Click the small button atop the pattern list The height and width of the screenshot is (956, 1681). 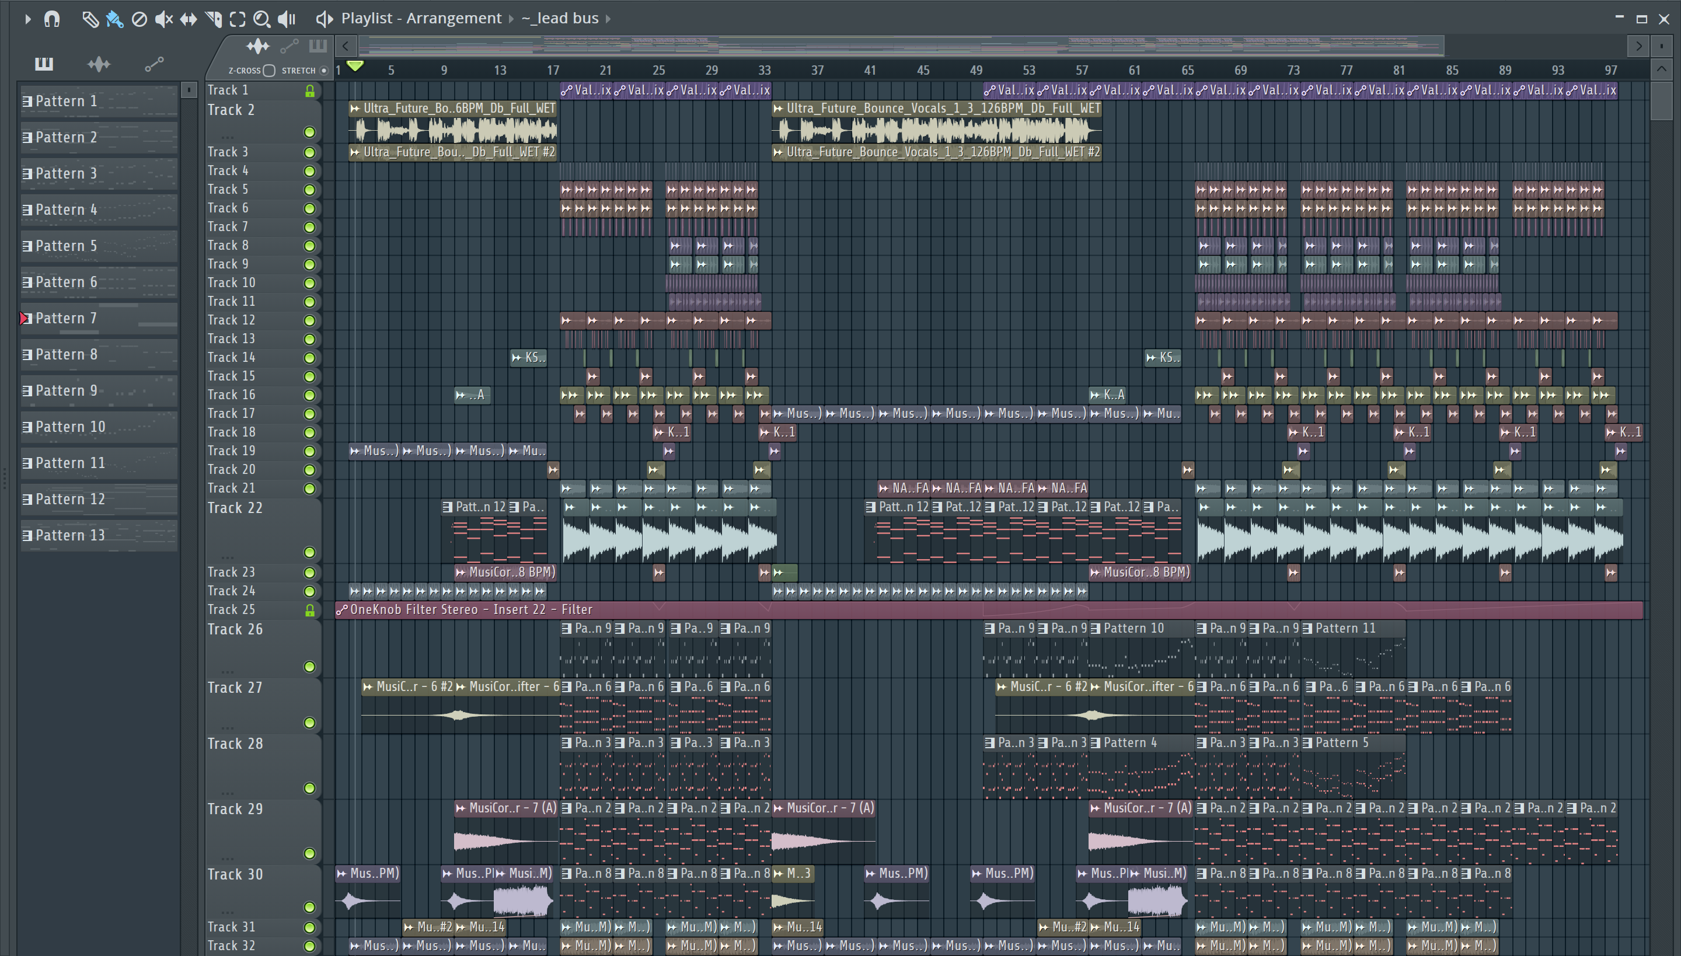(189, 89)
